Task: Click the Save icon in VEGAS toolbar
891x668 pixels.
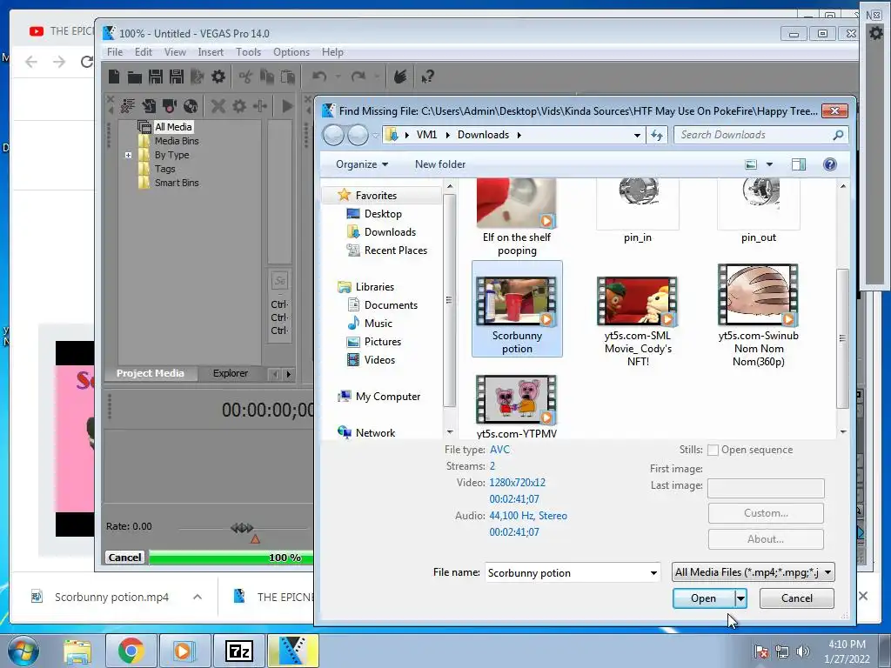Action: [155, 77]
